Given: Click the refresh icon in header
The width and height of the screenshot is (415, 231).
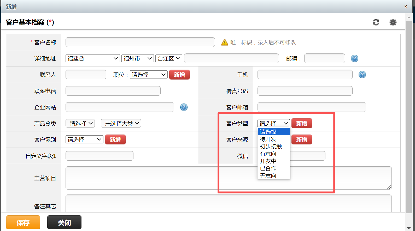Looking at the screenshot, I should click(x=376, y=22).
